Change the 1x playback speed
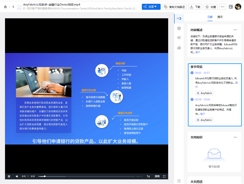This screenshot has height=184, width=244. (148, 176)
